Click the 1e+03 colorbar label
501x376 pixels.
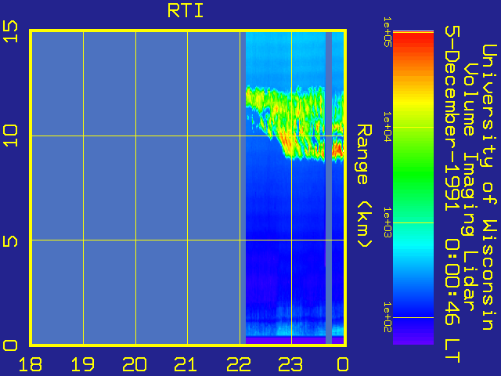click(x=387, y=222)
